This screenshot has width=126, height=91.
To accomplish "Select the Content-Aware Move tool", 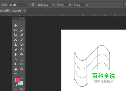I will (16, 40).
